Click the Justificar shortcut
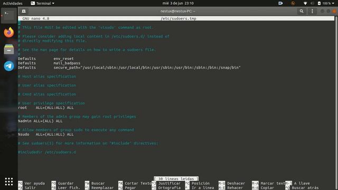Screen dimensions: 338x190 coord(166,183)
